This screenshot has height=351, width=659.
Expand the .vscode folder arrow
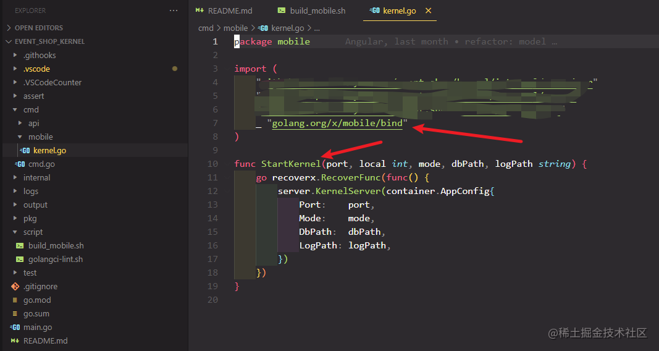click(15, 69)
